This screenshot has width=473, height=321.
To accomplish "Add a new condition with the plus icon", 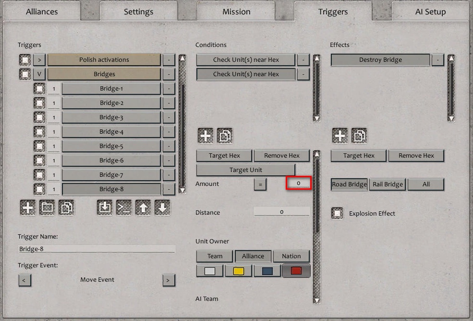I will [x=206, y=136].
